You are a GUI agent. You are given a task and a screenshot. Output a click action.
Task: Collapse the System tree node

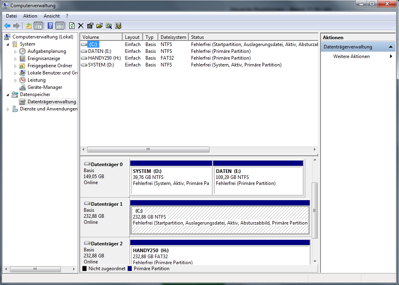click(8, 44)
